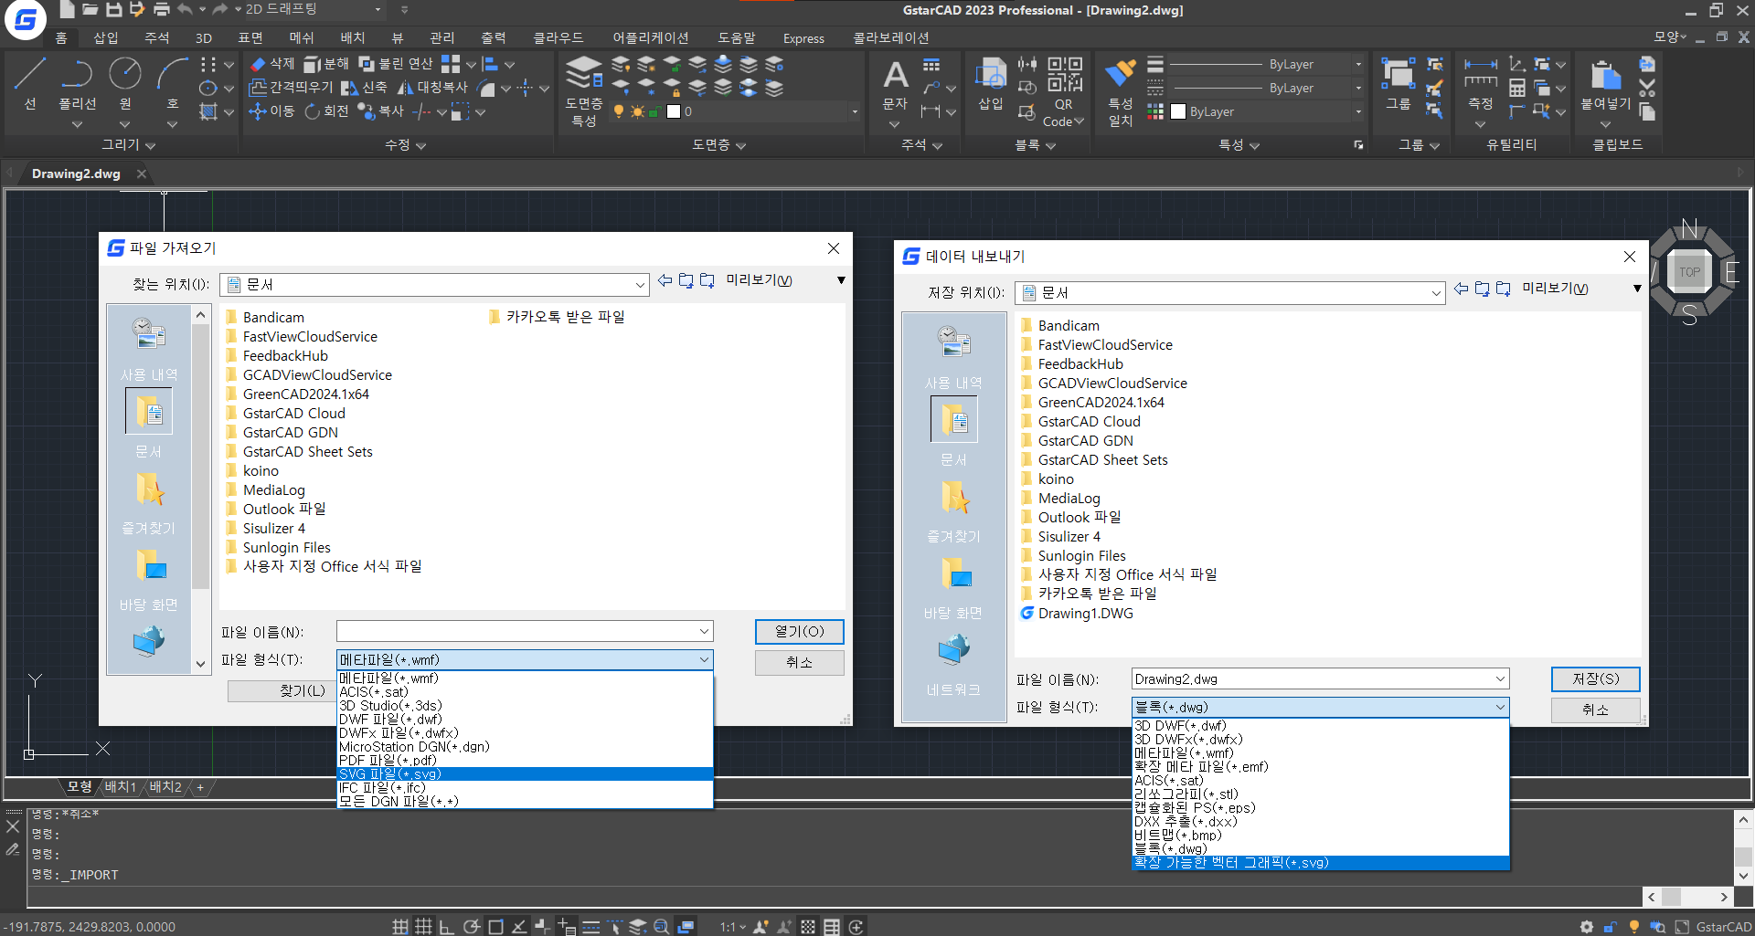Collapse the 파일 형식 dropdown in import dialog

704,659
